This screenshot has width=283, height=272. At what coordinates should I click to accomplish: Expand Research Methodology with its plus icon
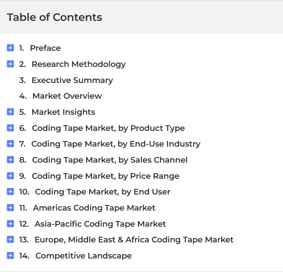(x=11, y=64)
